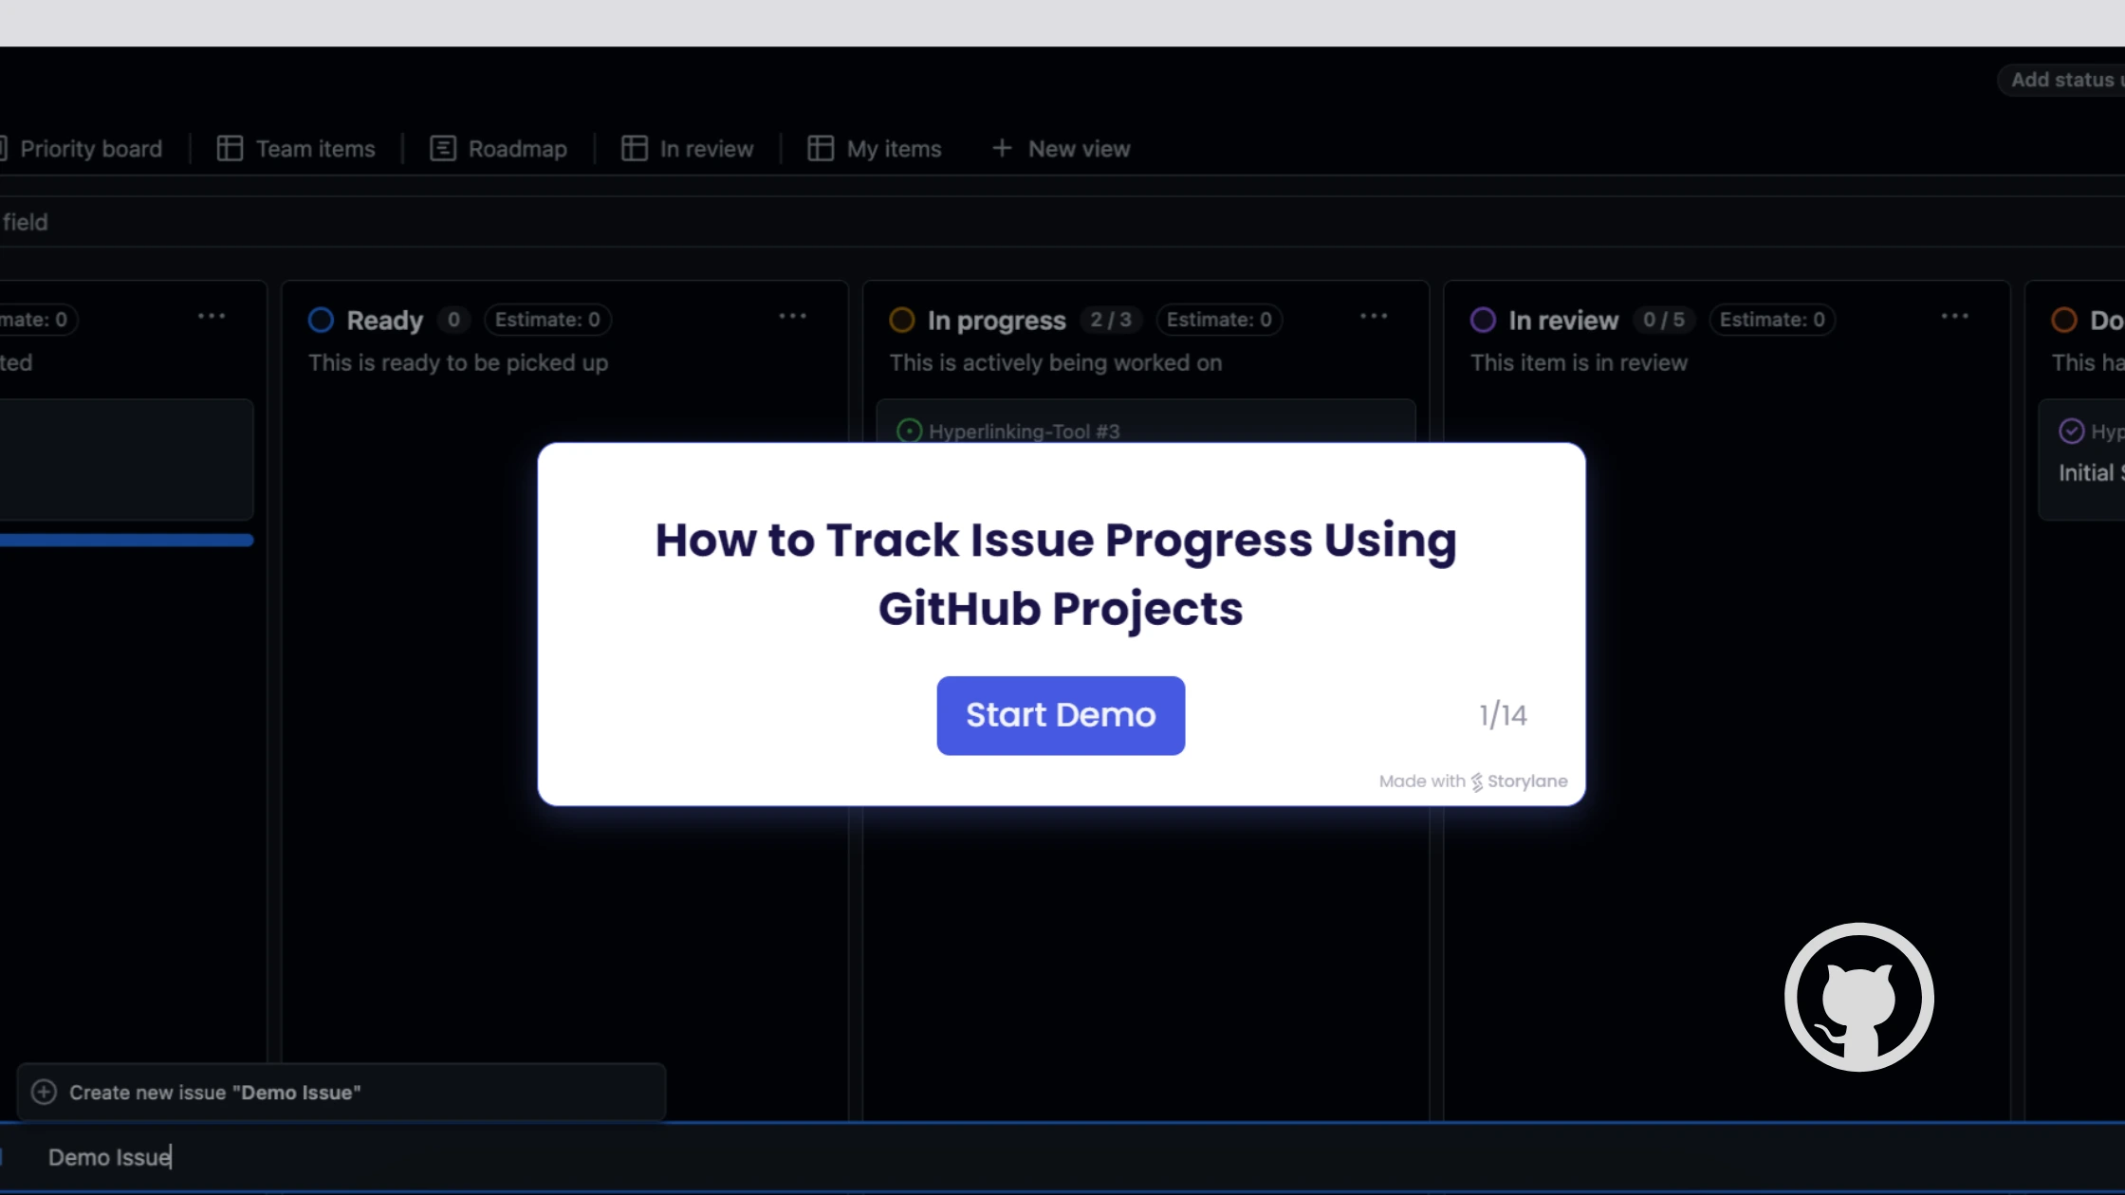Open the In review column options menu
Screen dimensions: 2125x1195
(1955, 316)
